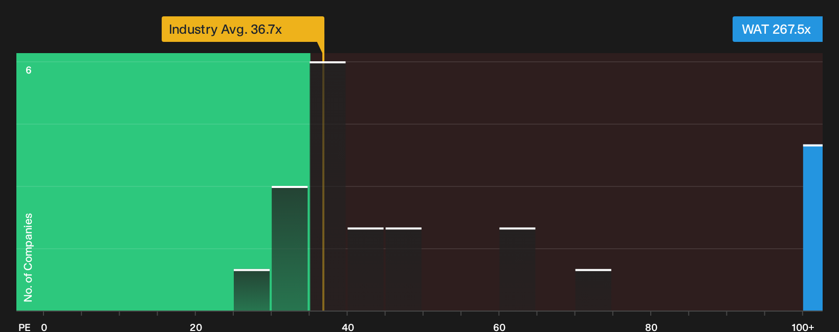Select the bar for 60-65 PE
839x332 pixels.
tap(517, 269)
